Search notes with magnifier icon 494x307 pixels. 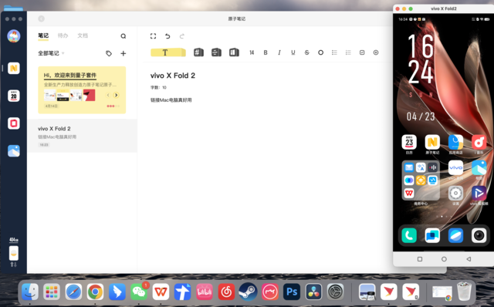point(123,36)
